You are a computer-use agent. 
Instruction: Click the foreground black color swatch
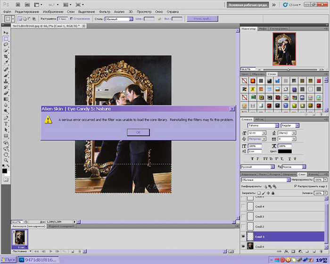tap(4, 171)
